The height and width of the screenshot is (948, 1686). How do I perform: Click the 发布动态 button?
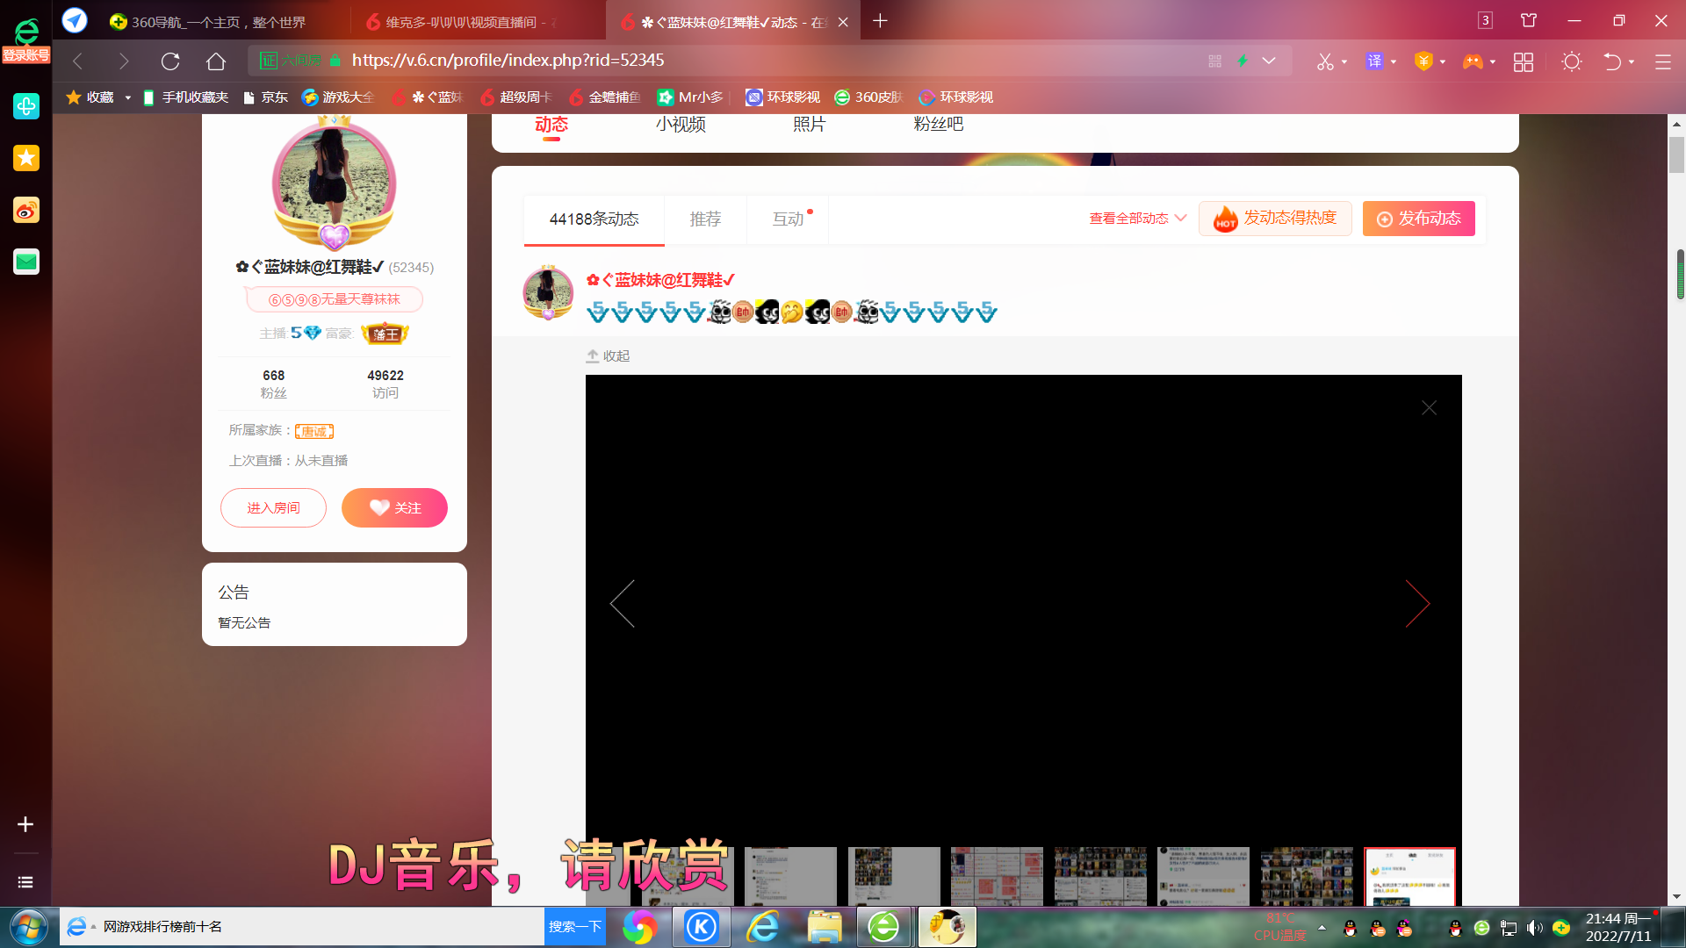[1419, 219]
